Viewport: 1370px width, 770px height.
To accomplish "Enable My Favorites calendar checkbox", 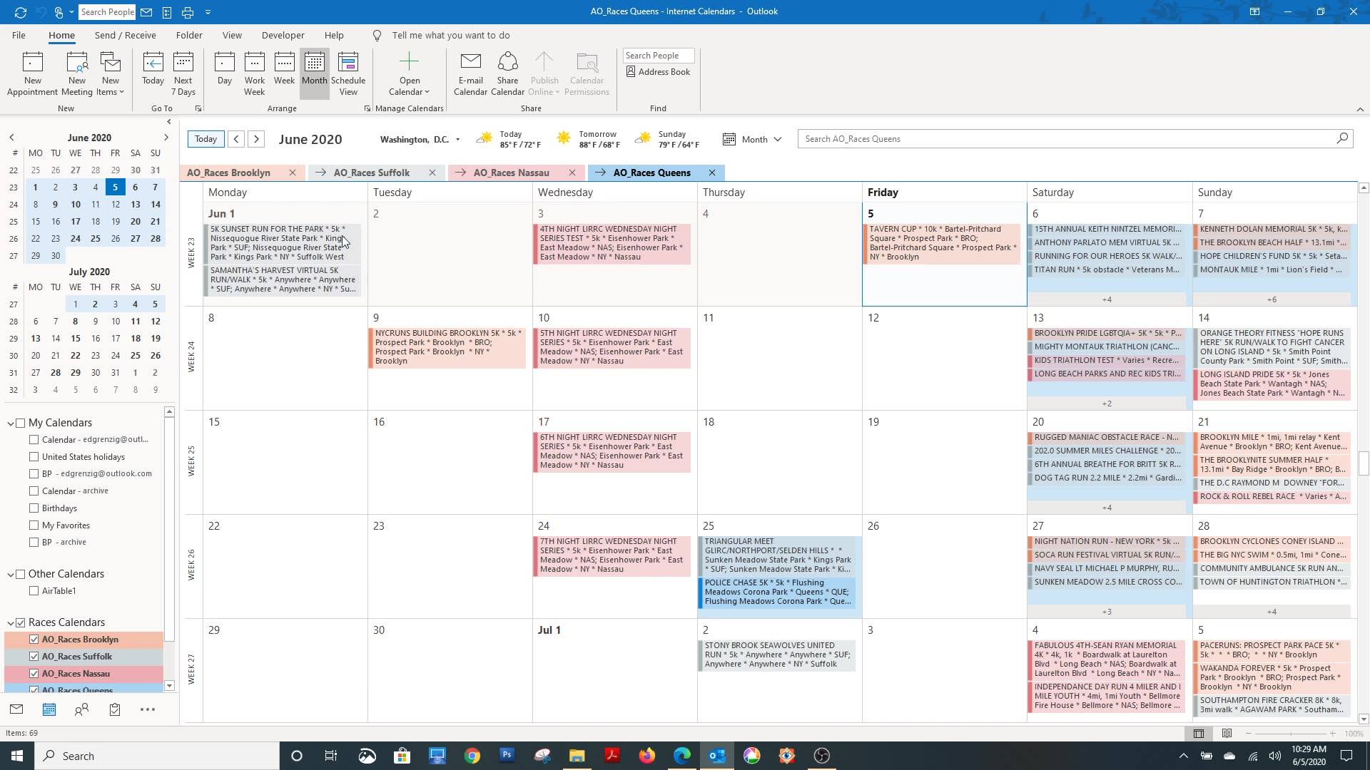I will point(34,525).
